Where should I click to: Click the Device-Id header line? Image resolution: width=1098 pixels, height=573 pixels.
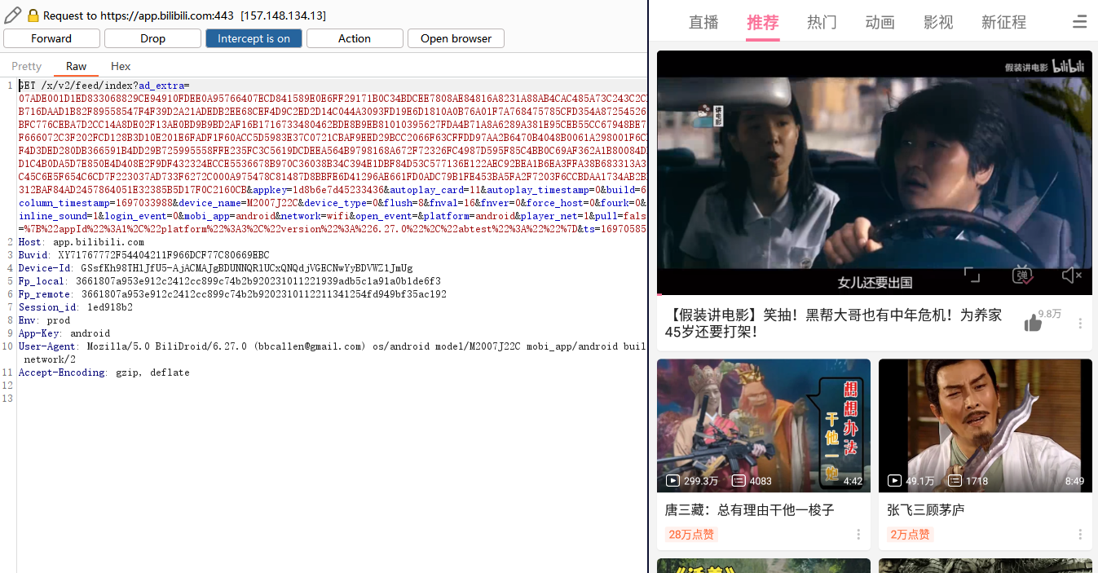click(x=215, y=268)
